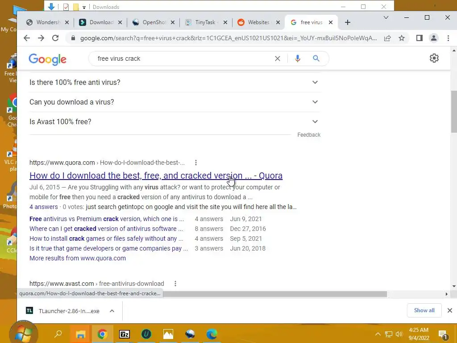457x343 pixels.
Task: Open 'Where can I get cracked version' link
Action: click(x=106, y=229)
